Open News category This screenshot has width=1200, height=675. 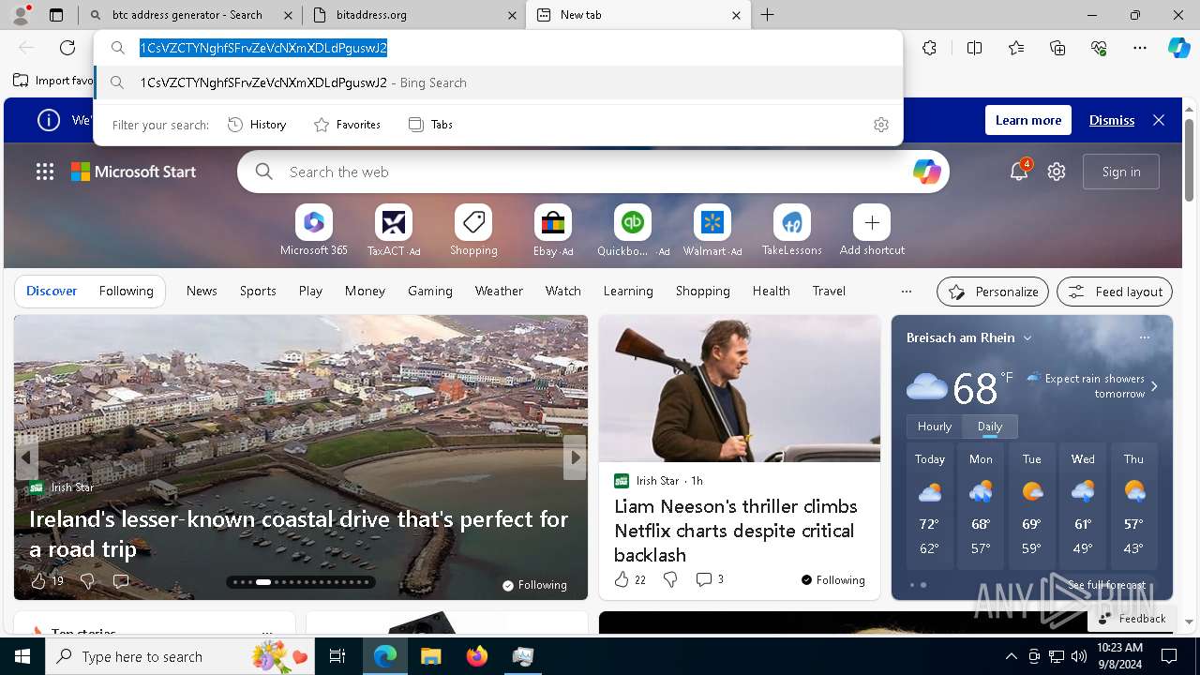click(x=202, y=292)
